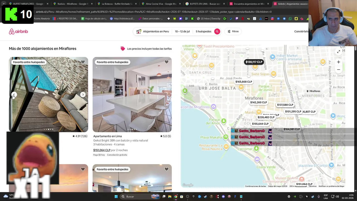Screen dimensions: 357x201
Task: Click the red search magnifier button
Action: click(217, 32)
